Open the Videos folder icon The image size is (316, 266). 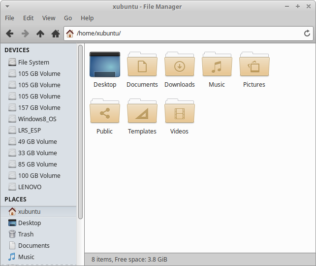[x=180, y=111]
